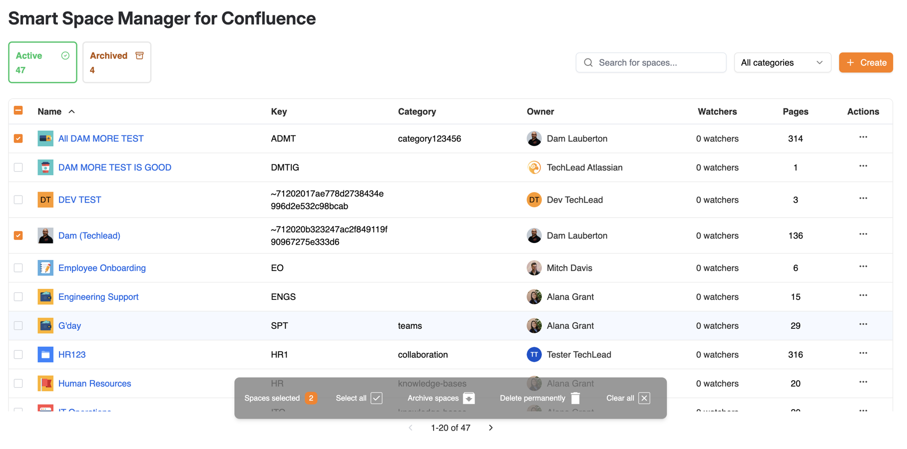This screenshot has height=449, width=907.
Task: Open the Human Resources space link
Action: pyautogui.click(x=95, y=384)
